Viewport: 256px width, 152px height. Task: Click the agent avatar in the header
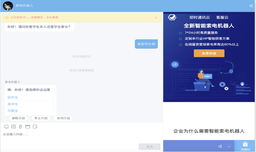pos(8,6)
